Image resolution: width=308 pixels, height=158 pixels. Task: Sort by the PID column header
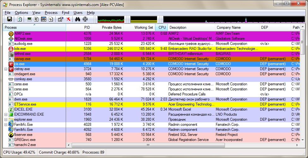pyautogui.click(x=79, y=27)
